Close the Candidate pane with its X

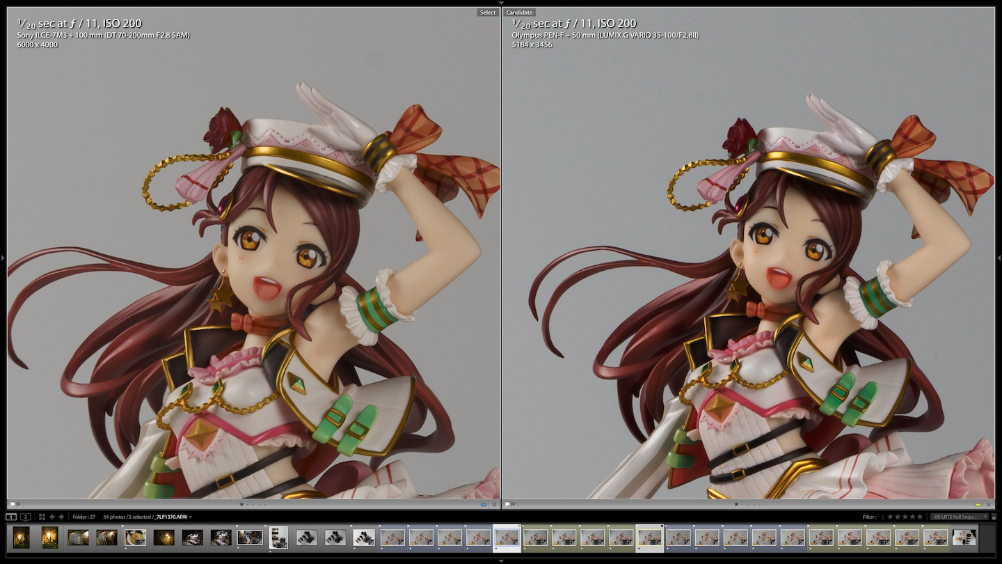(x=989, y=504)
